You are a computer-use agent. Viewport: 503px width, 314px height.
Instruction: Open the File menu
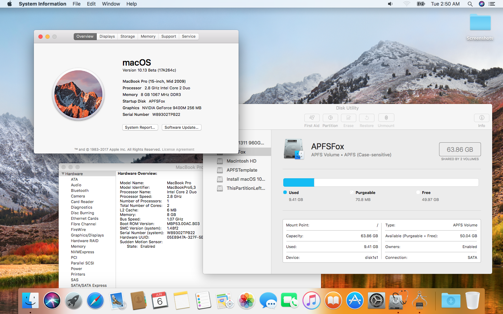(x=76, y=4)
